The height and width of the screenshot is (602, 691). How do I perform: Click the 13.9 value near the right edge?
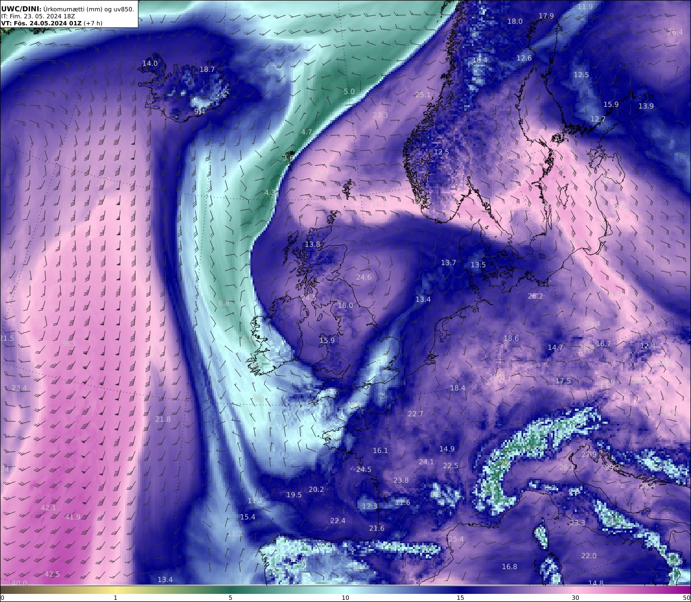[646, 106]
